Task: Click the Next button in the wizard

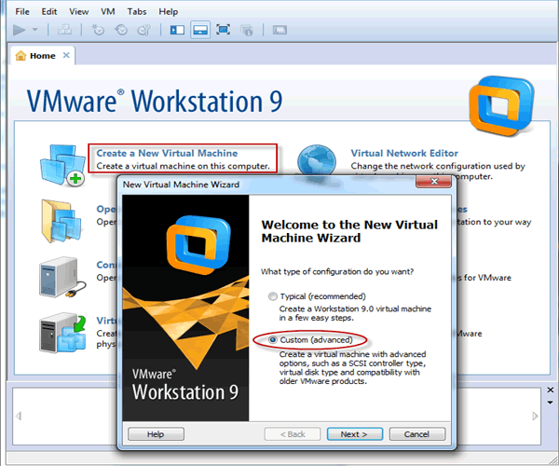Action: point(355,434)
